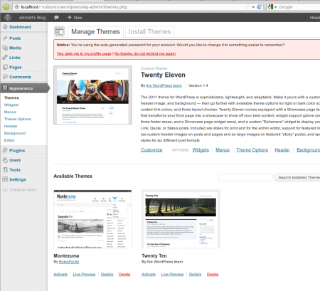Select Editor in the Appearance submenu
This screenshot has width=320, height=291.
(9, 140)
